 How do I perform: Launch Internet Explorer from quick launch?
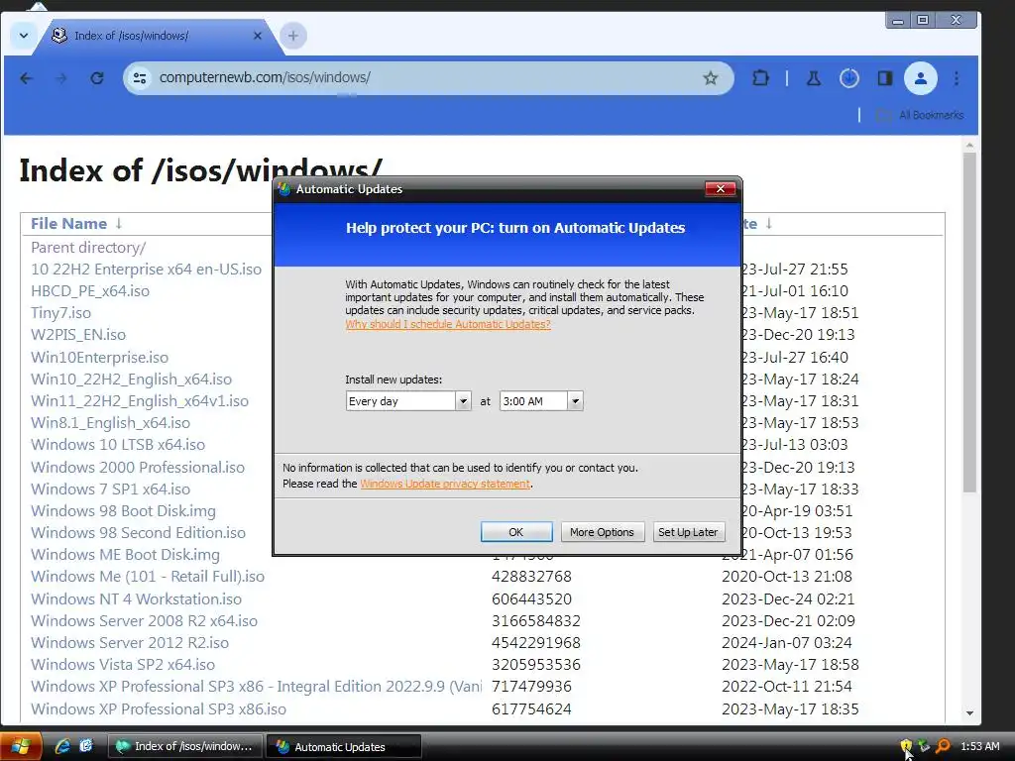pos(62,746)
